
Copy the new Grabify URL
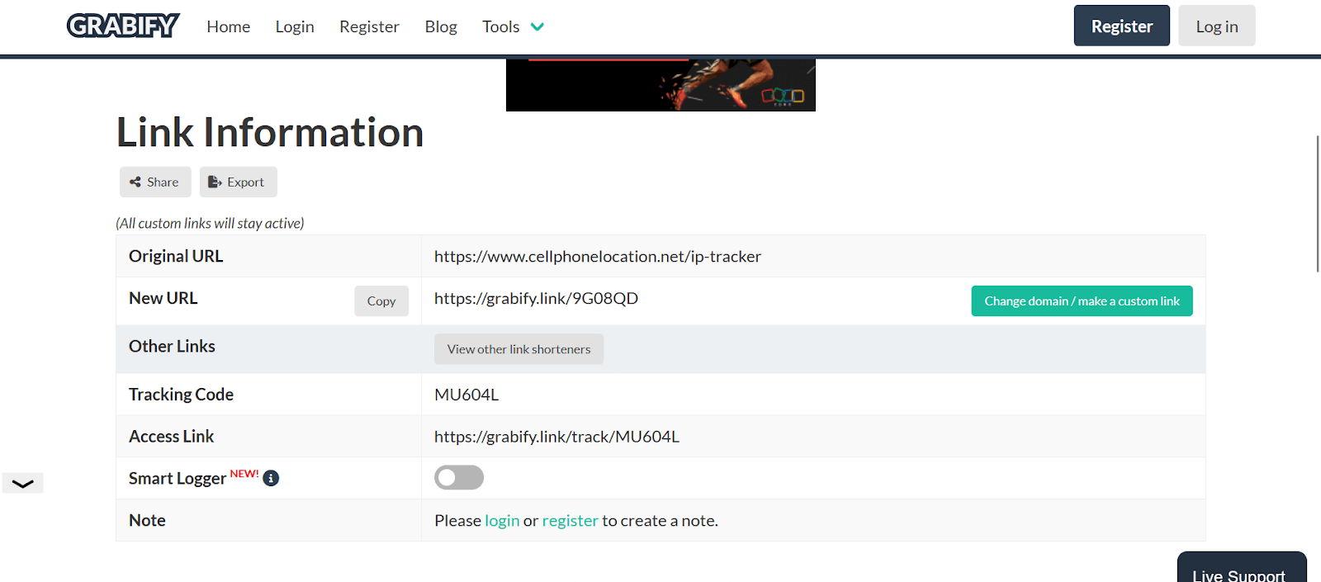pos(381,301)
